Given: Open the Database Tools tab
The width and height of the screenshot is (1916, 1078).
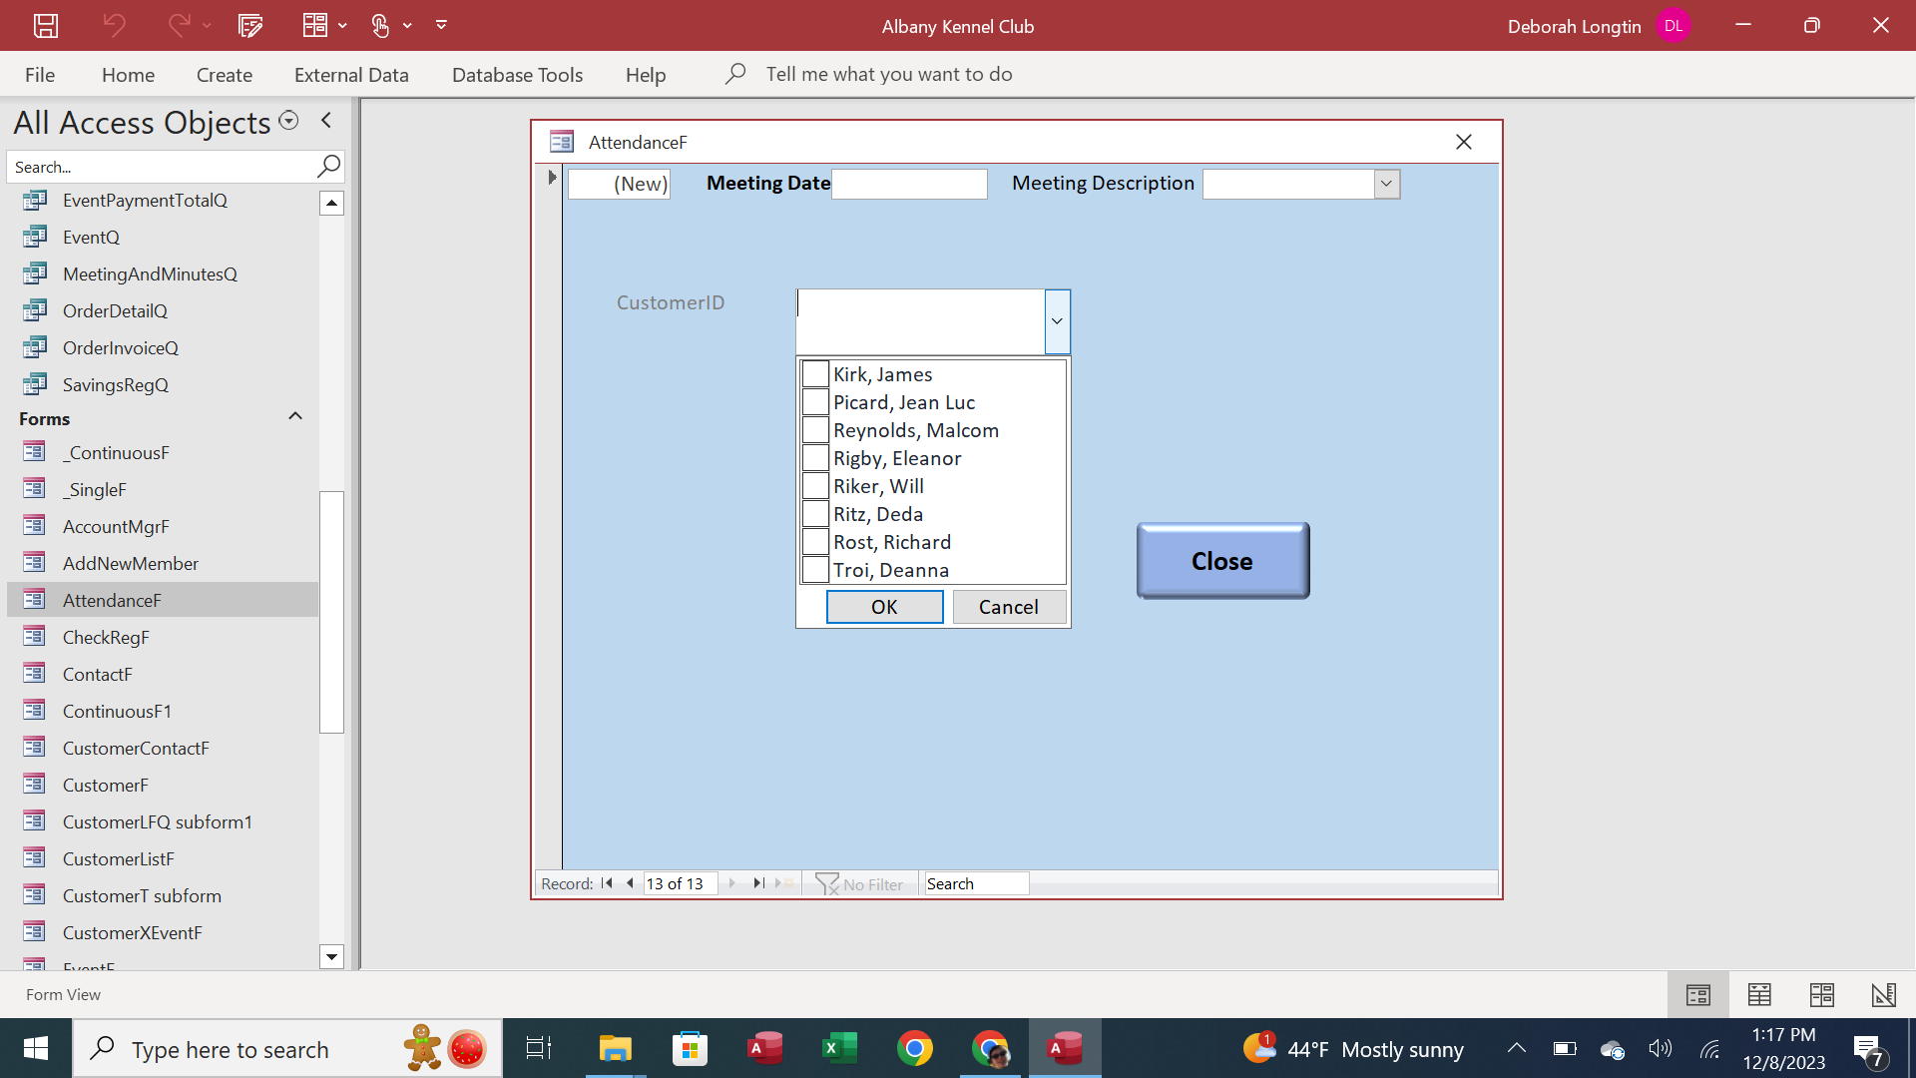Looking at the screenshot, I should 517,75.
